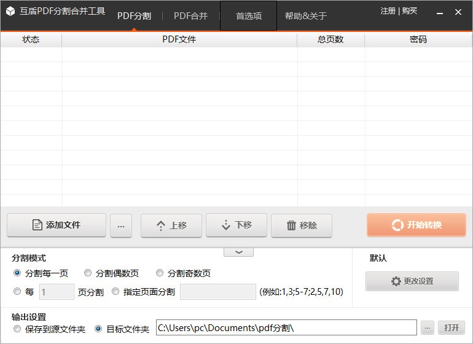This screenshot has width=473, height=344.
Task: Click the 总页数 column header
Action: tap(330, 39)
